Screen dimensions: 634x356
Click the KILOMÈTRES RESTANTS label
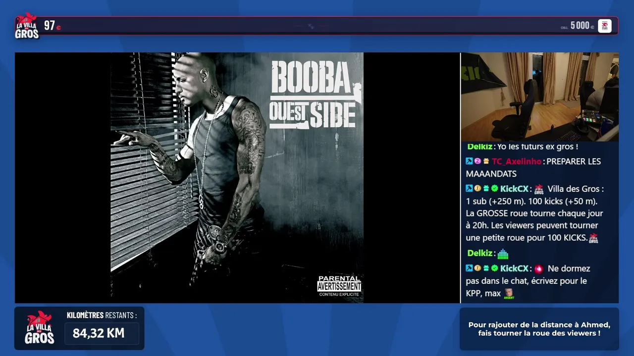click(x=102, y=315)
